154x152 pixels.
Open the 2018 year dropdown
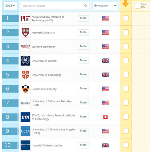10,6
